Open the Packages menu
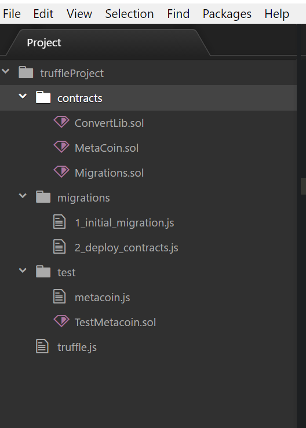This screenshot has width=306, height=428. 227,14
